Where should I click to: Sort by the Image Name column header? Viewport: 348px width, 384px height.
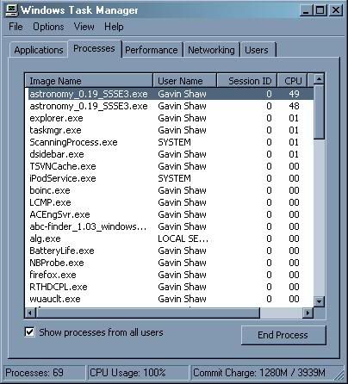click(x=89, y=81)
